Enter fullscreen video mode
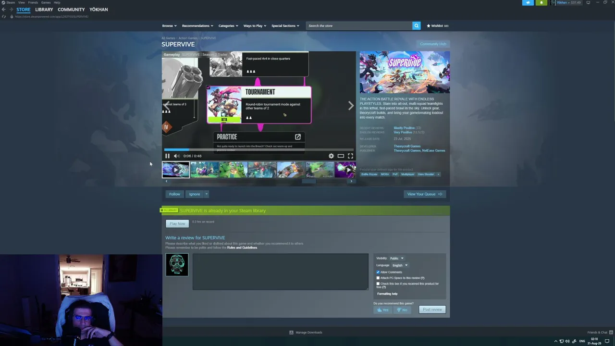Viewport: 615px width, 346px height. [x=350, y=156]
